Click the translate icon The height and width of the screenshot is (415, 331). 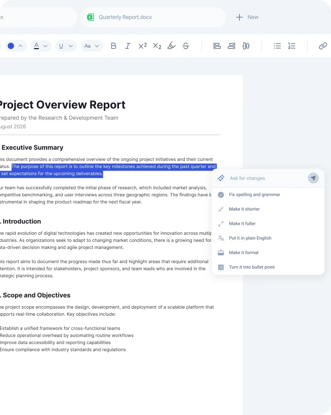221,238
